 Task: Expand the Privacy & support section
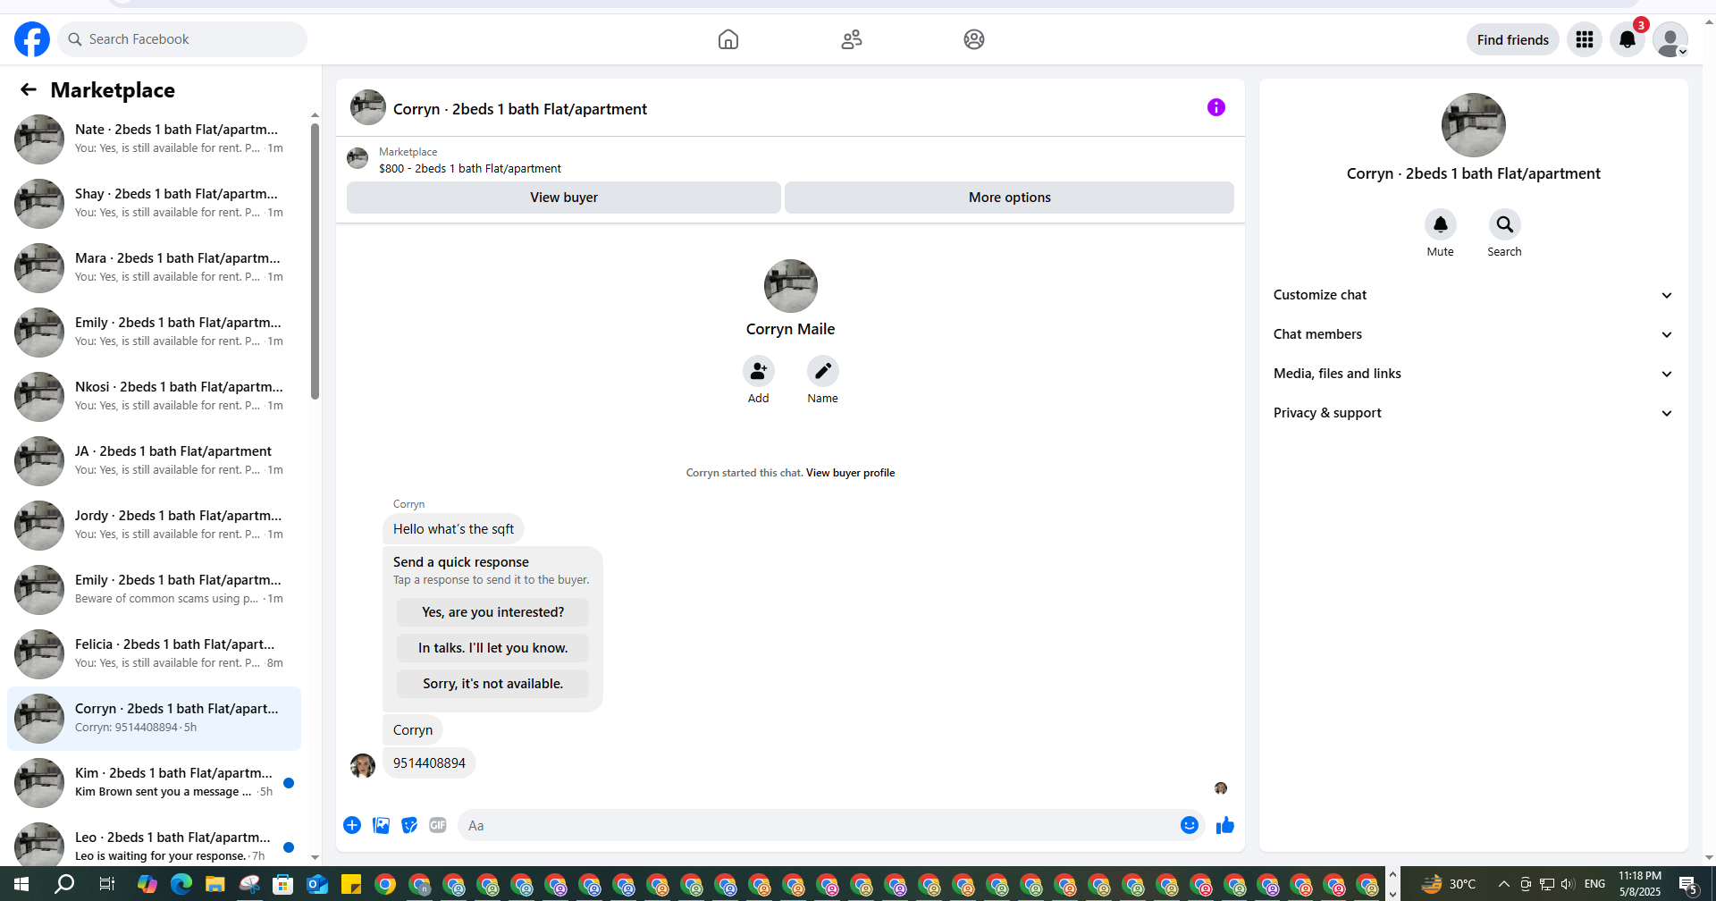[1474, 413]
